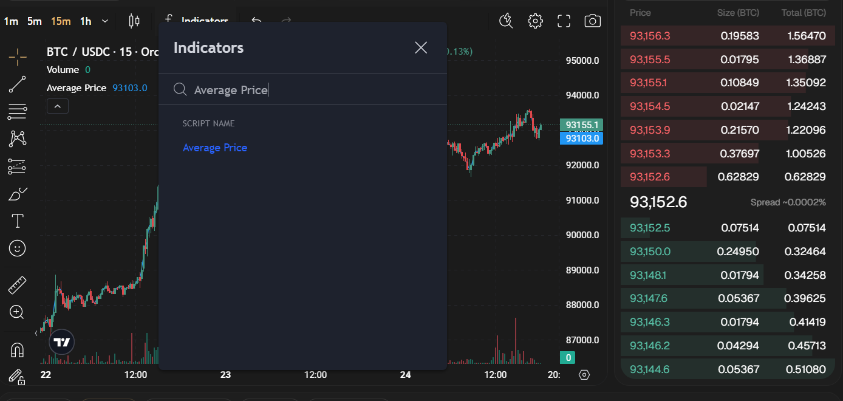Select the trend line drawing tool
The image size is (843, 401).
coord(18,84)
